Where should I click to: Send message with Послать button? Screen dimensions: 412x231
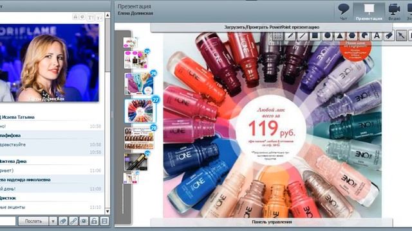click(33, 221)
